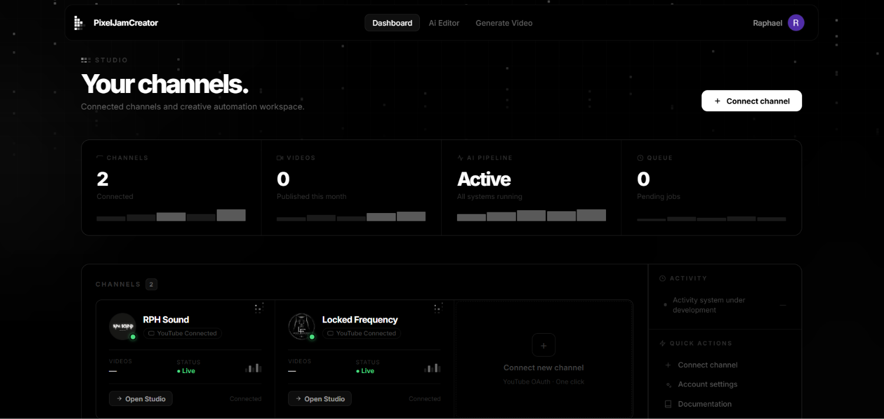Open the Generate Video tab
This screenshot has height=419, width=884.
click(x=504, y=23)
